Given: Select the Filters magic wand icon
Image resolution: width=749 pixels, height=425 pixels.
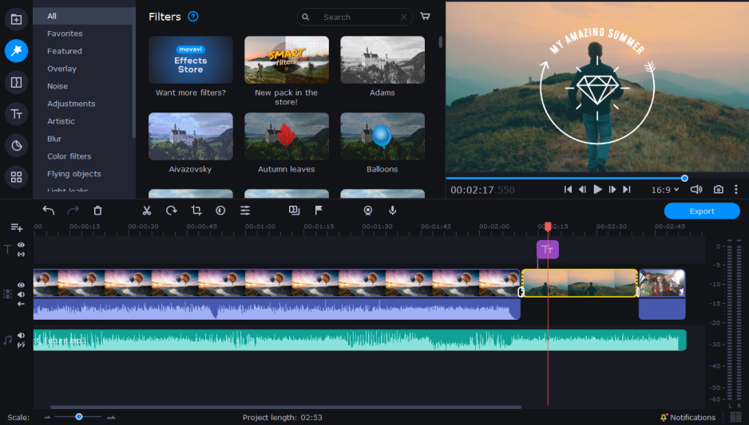Looking at the screenshot, I should (16, 50).
